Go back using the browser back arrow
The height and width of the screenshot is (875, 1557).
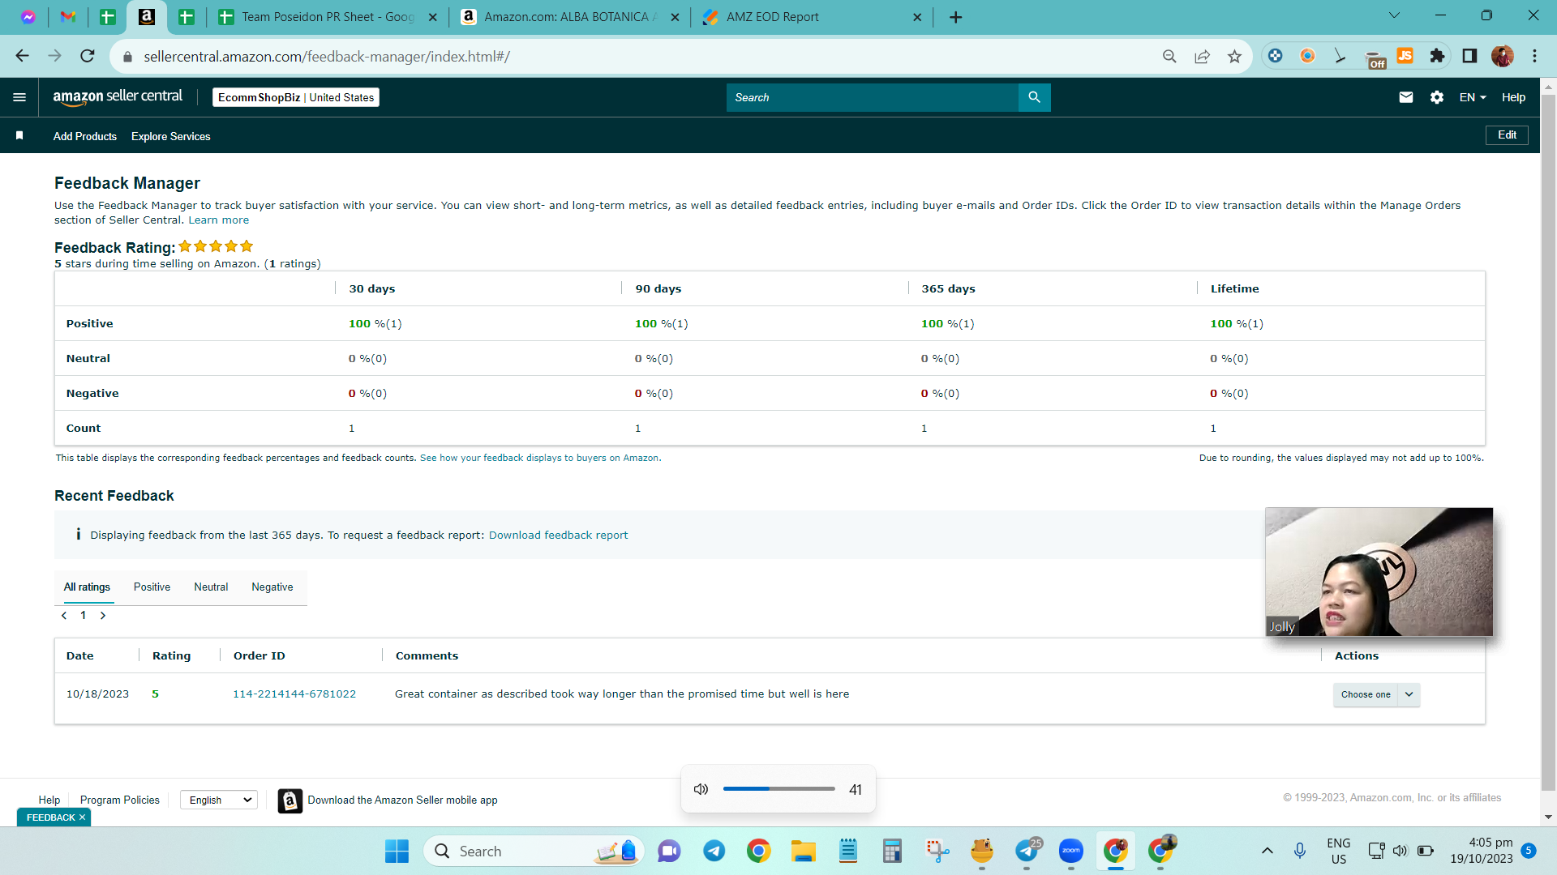pyautogui.click(x=22, y=56)
